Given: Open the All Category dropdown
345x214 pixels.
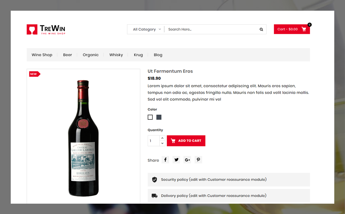Looking at the screenshot, I should point(147,29).
